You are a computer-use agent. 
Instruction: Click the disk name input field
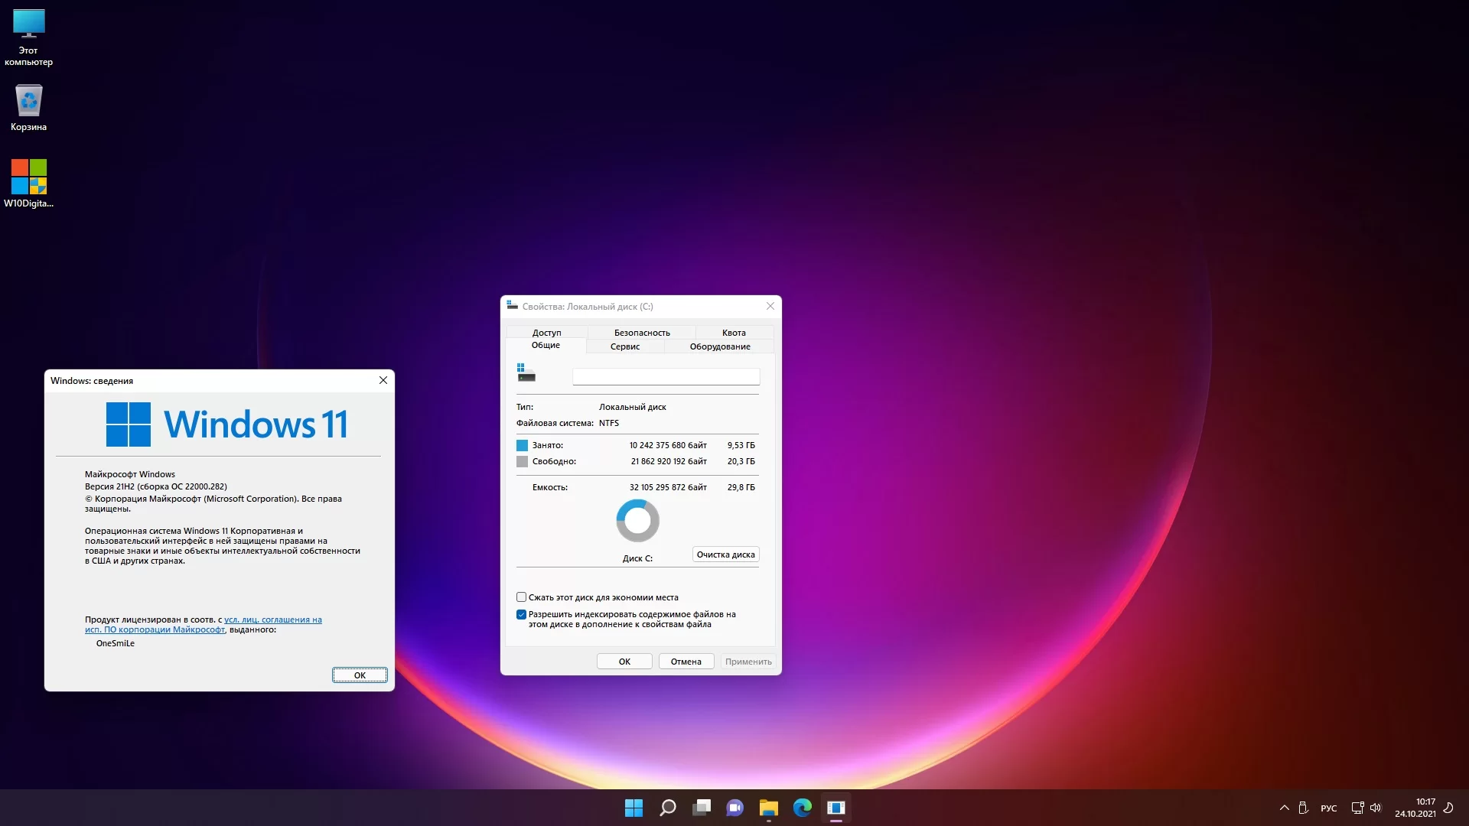point(666,376)
